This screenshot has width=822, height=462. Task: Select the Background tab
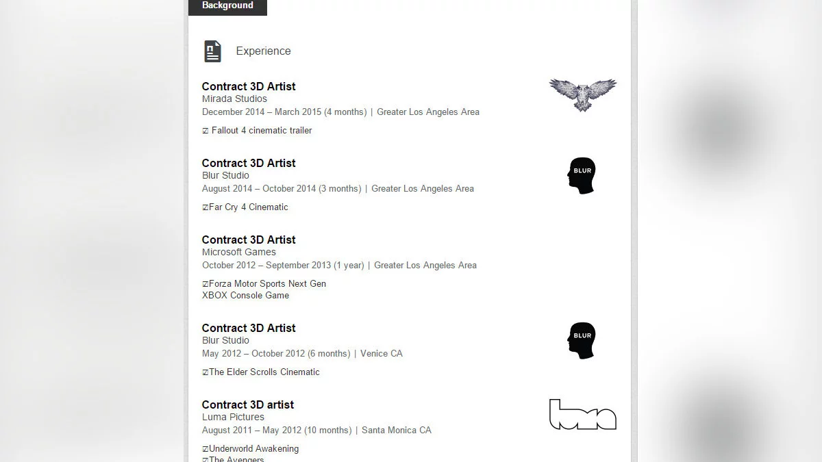click(x=227, y=5)
